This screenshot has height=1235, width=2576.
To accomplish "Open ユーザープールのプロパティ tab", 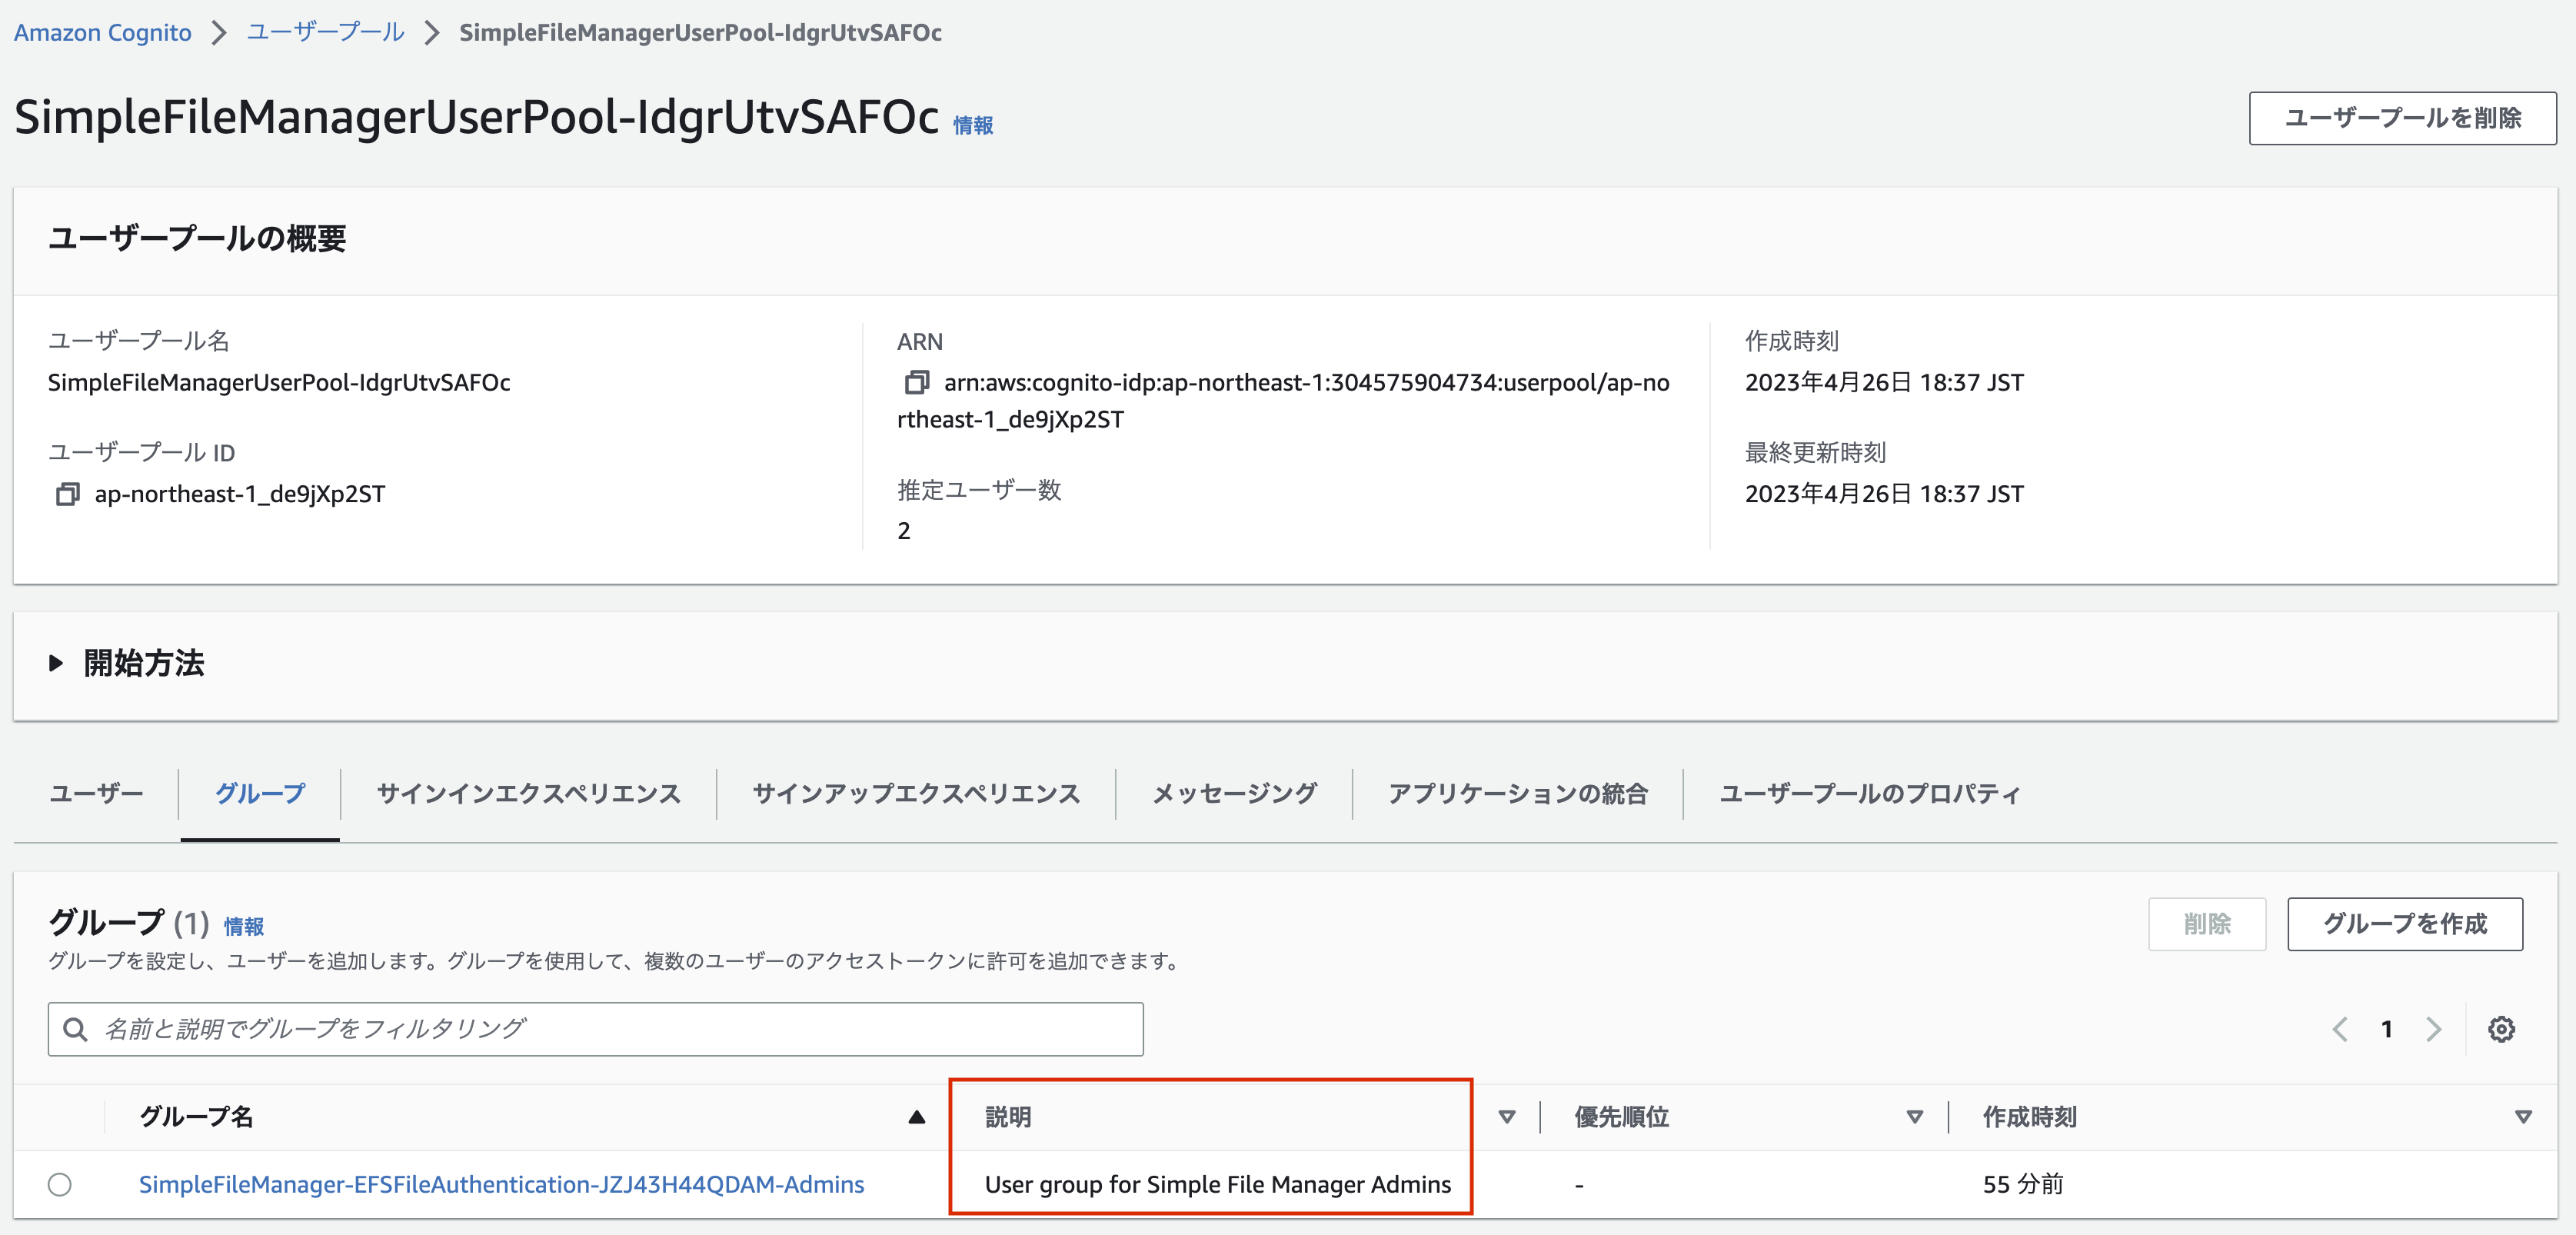I will [x=1870, y=794].
